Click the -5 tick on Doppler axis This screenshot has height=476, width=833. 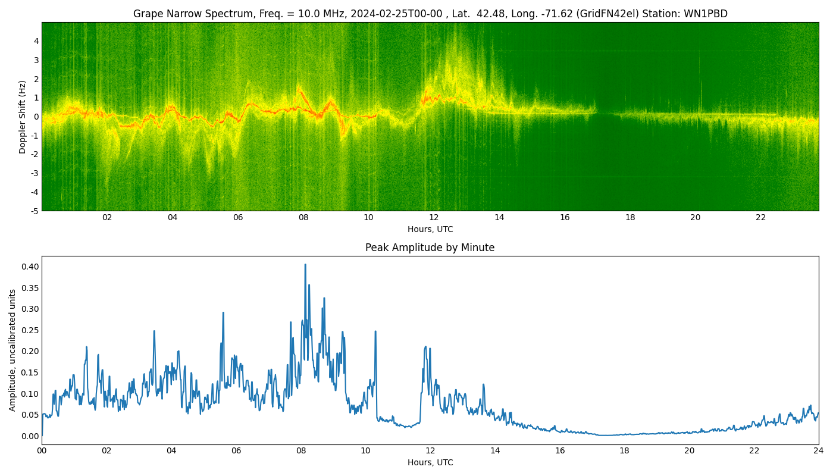click(x=35, y=211)
